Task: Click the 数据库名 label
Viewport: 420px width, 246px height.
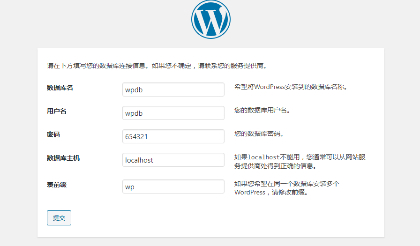Action: (60, 88)
